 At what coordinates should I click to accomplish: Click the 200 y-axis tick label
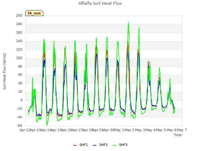pos(19,15)
